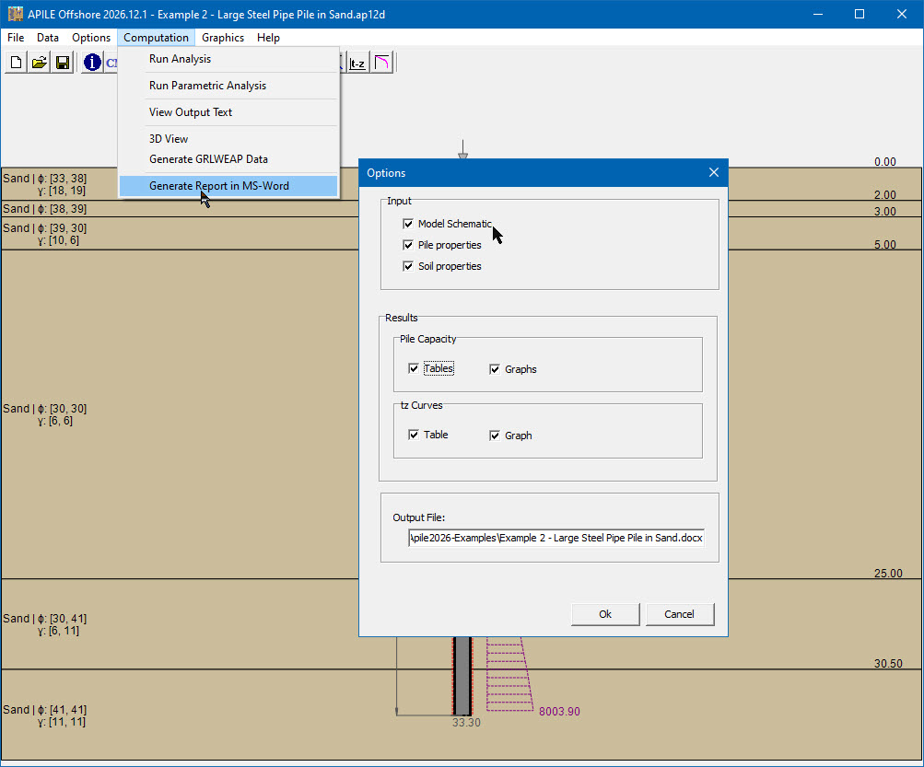Click the APILE application icon in title bar
Screen dimensions: 924x767
tap(16, 14)
